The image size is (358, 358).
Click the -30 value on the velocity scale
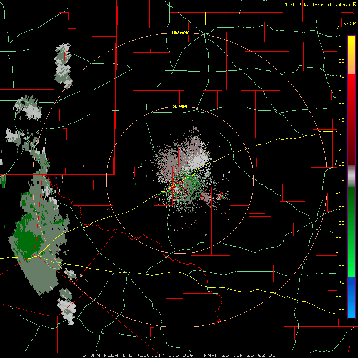pos(340,223)
